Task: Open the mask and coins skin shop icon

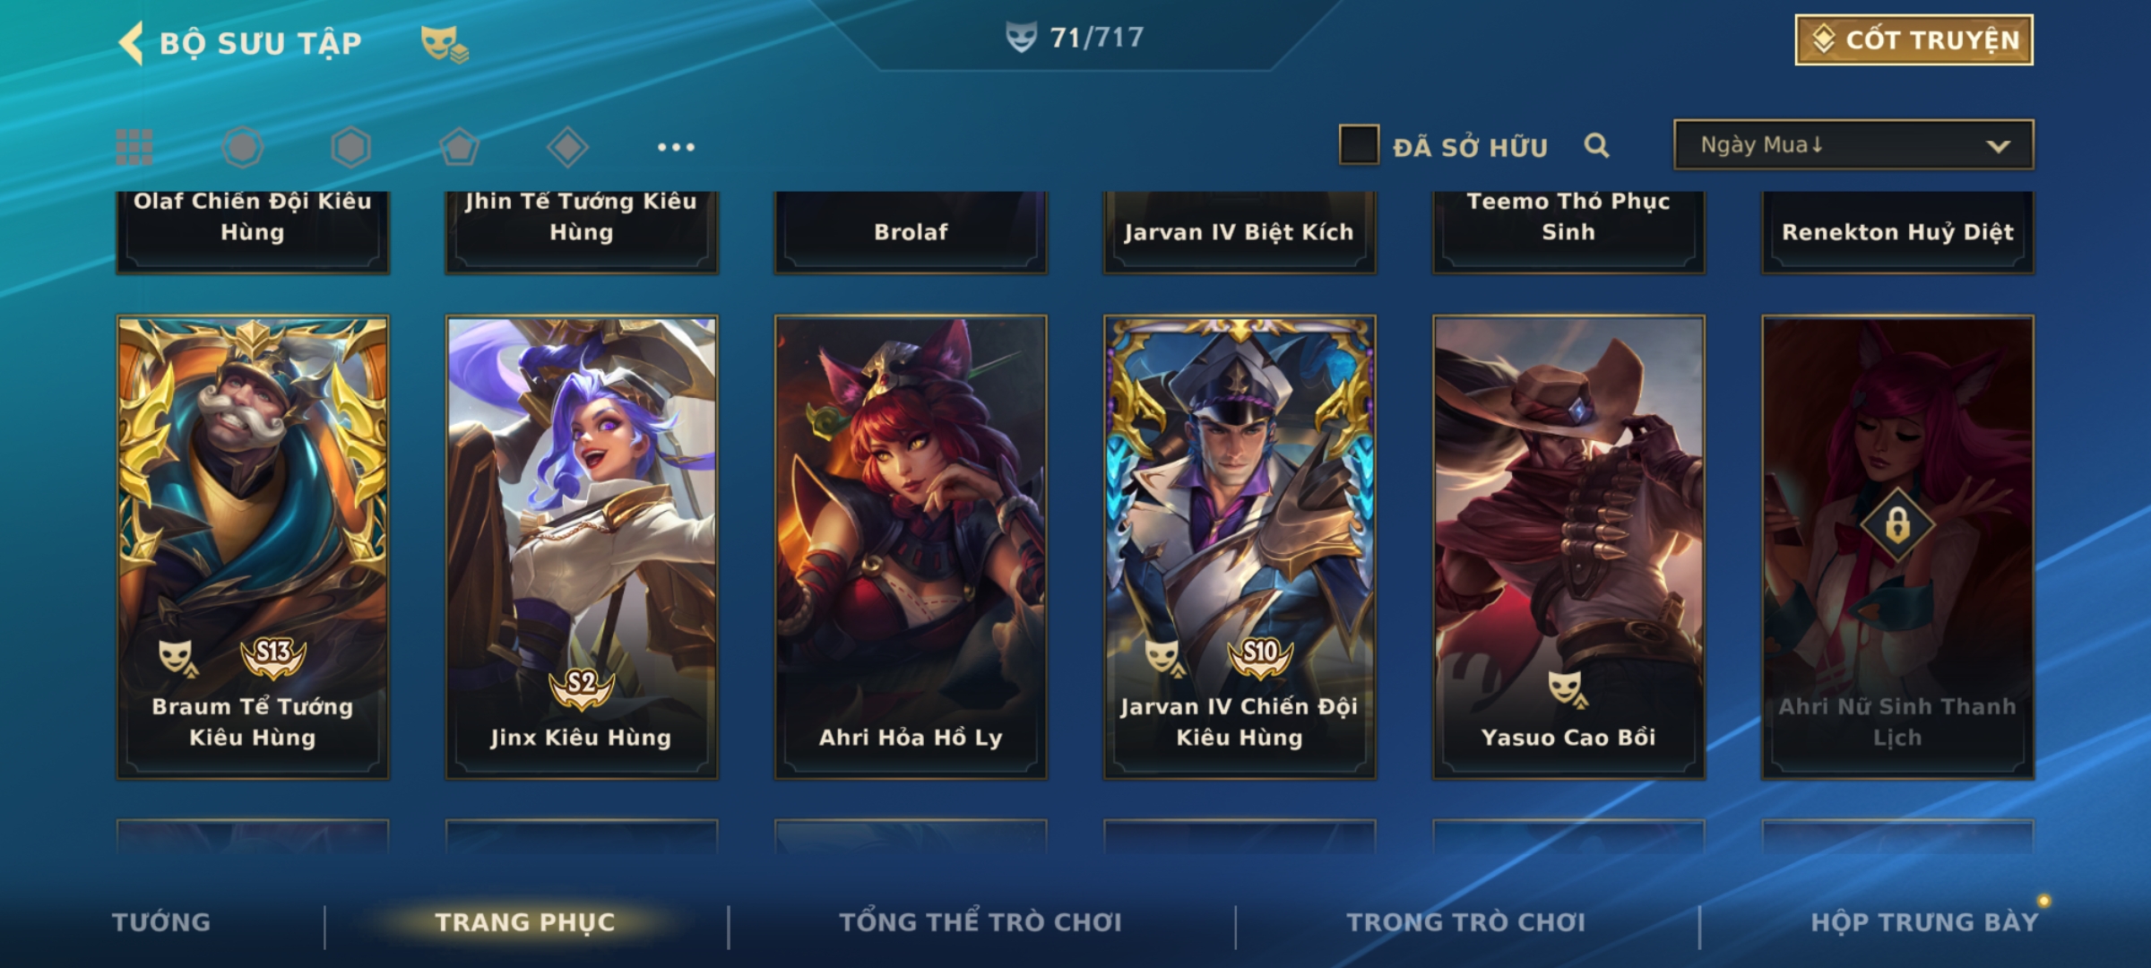Action: pos(445,44)
